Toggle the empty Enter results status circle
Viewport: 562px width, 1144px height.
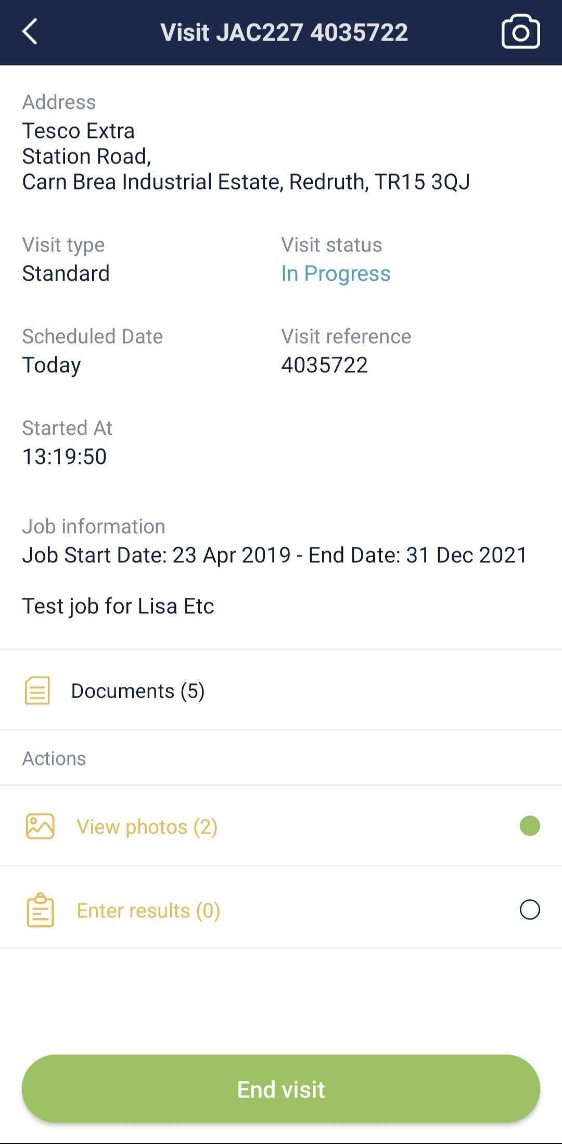tap(530, 910)
